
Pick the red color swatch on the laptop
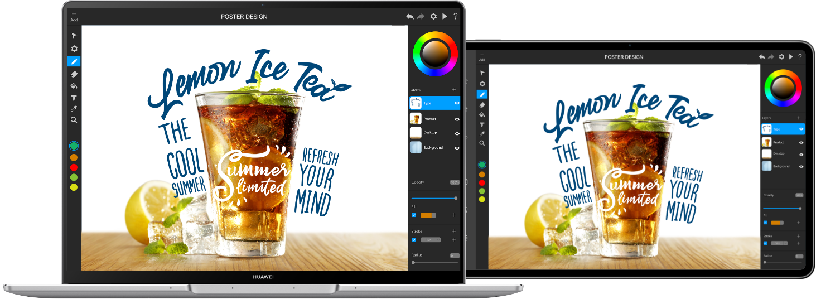click(74, 167)
